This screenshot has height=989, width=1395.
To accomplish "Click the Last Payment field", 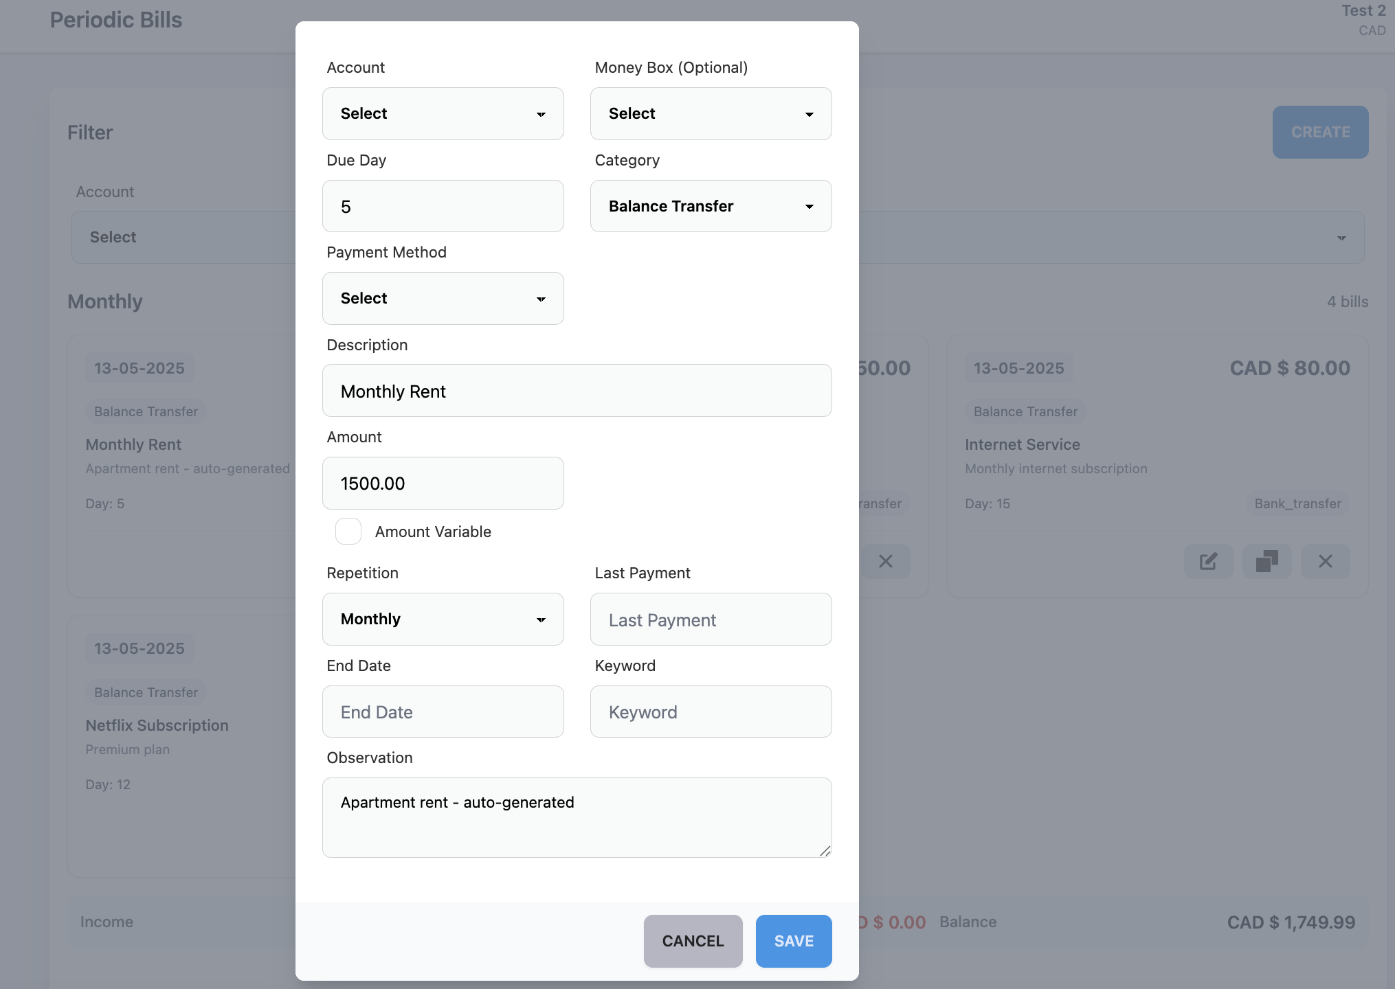I will tap(711, 619).
